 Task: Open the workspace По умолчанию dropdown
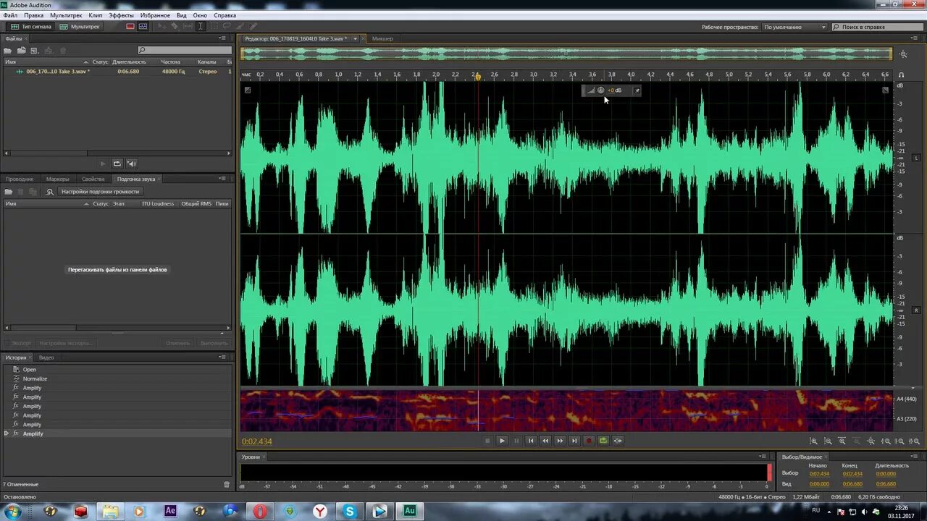794,27
